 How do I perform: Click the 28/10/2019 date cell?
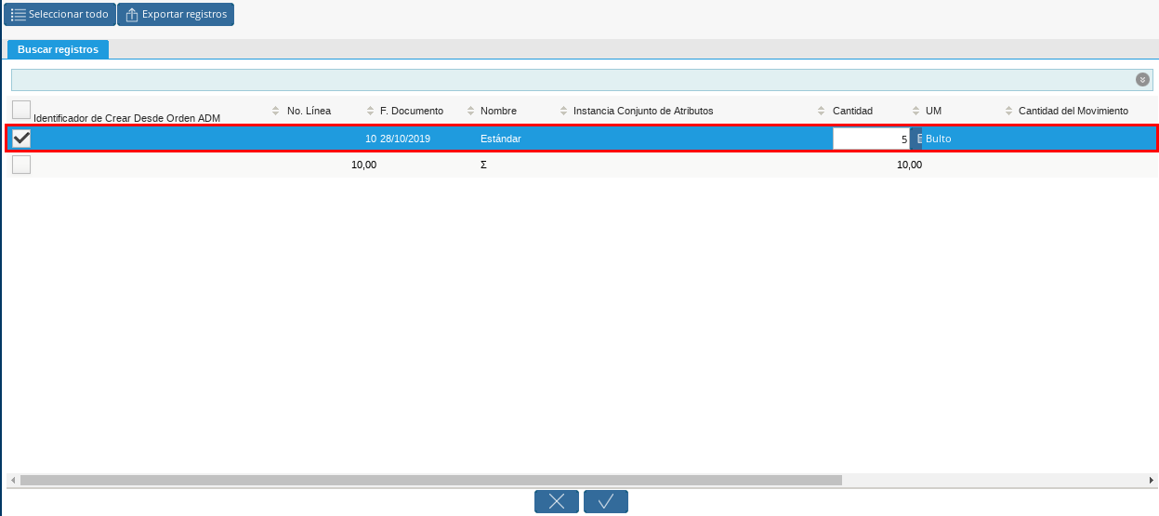tap(405, 139)
